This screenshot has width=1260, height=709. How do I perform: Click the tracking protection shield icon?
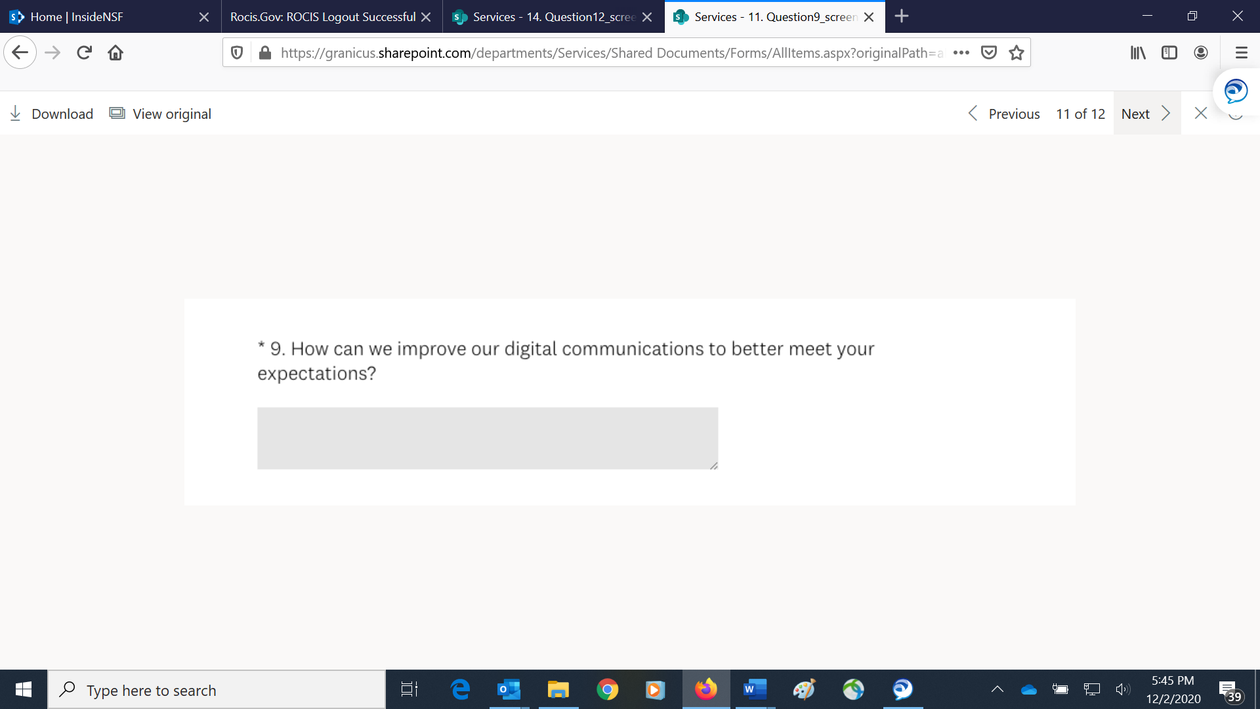(238, 53)
